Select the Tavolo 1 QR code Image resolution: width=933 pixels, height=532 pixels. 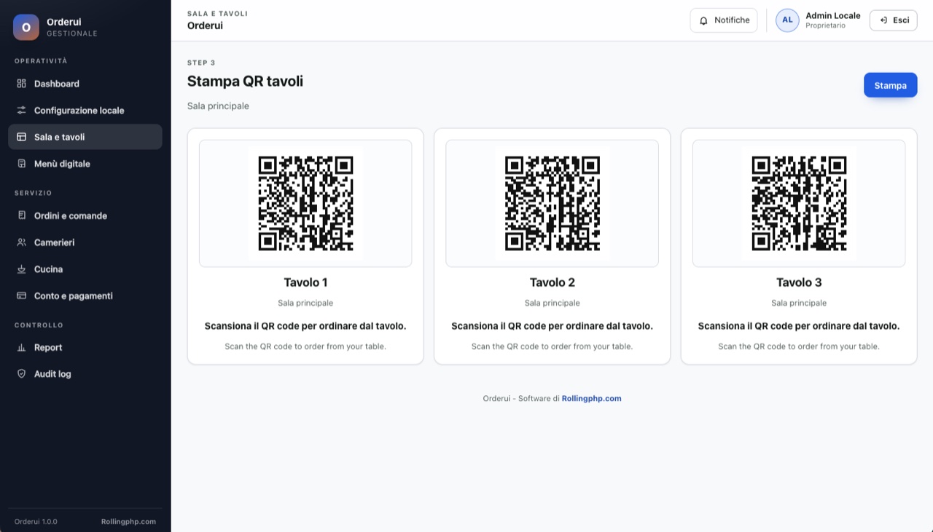(305, 204)
